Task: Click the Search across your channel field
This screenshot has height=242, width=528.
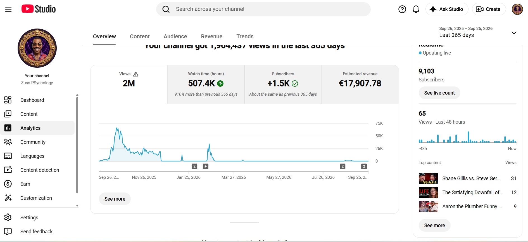Action: 263,9
